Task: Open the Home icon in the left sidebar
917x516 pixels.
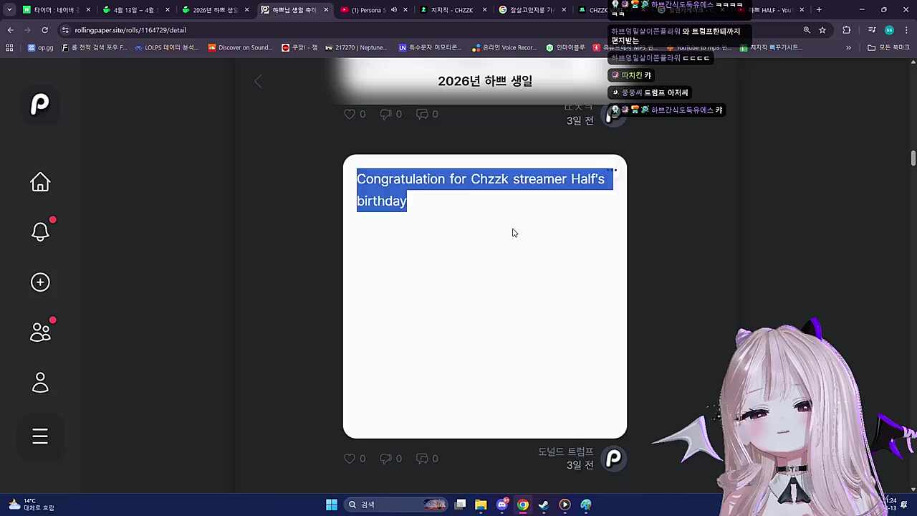Action: pos(40,182)
